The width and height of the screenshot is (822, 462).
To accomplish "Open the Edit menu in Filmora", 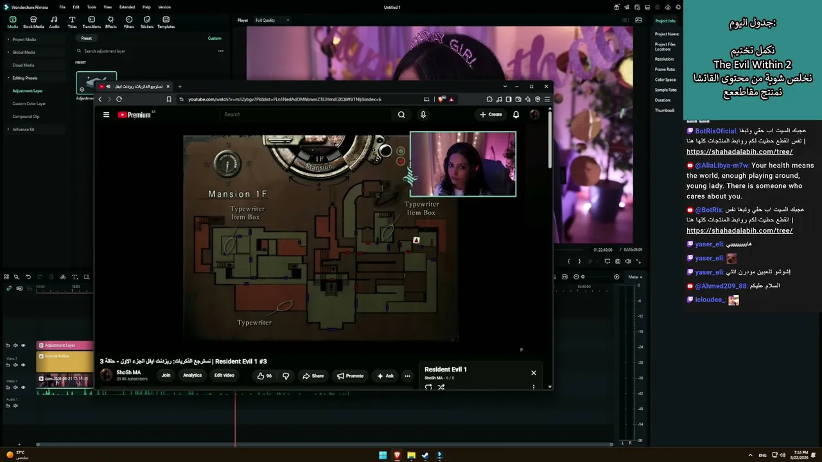I will (x=76, y=7).
